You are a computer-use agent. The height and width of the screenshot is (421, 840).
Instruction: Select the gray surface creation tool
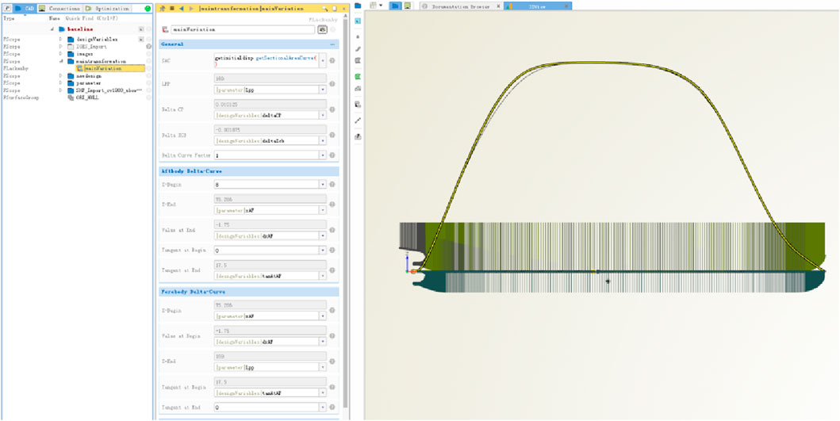(358, 60)
